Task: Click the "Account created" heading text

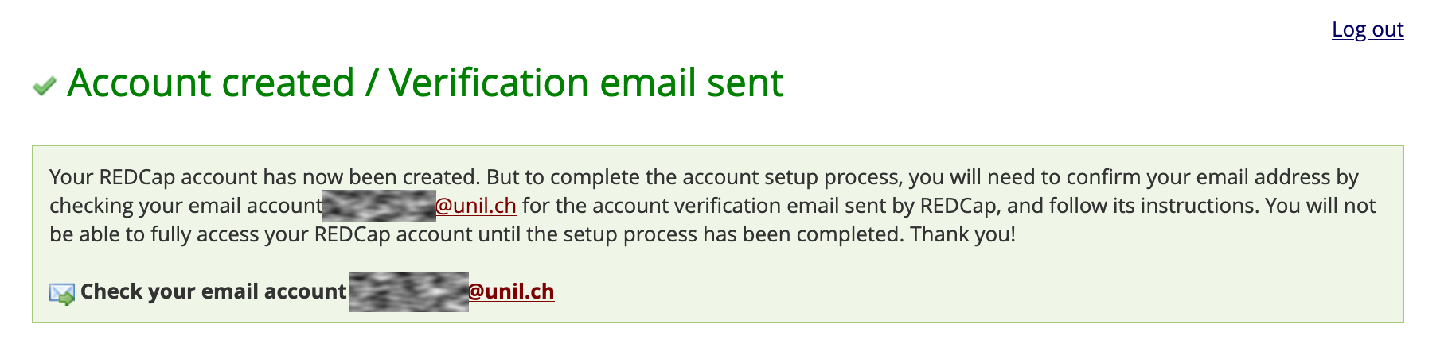Action: click(211, 83)
